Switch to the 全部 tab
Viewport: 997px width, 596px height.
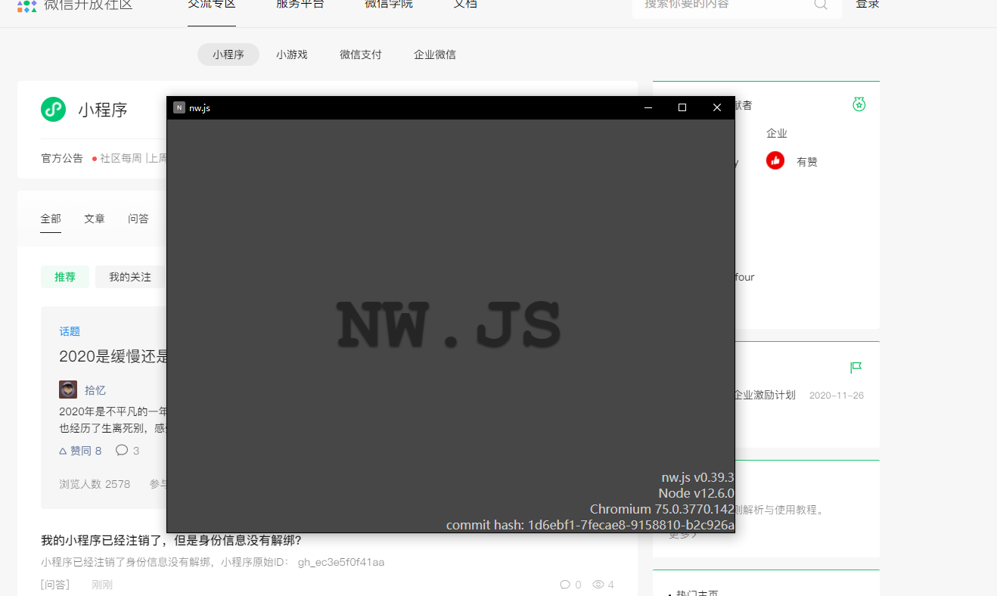point(51,219)
